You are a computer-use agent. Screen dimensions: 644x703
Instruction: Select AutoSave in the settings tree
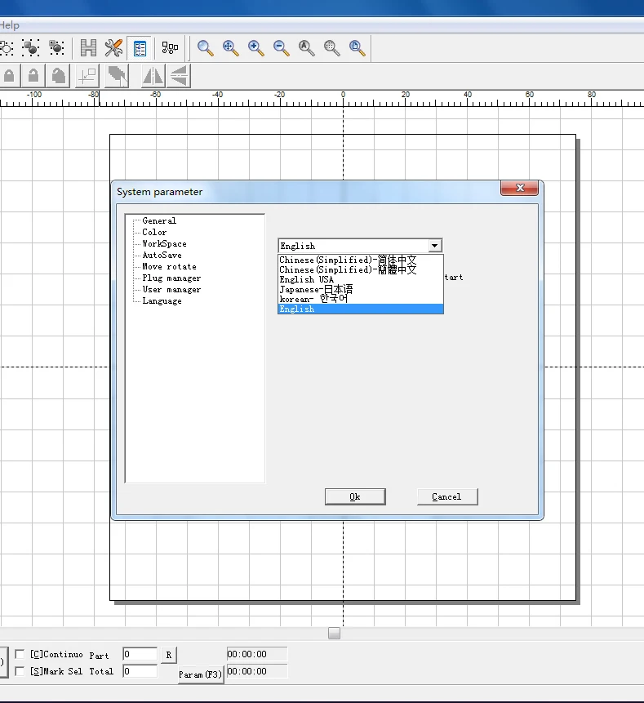(x=162, y=255)
